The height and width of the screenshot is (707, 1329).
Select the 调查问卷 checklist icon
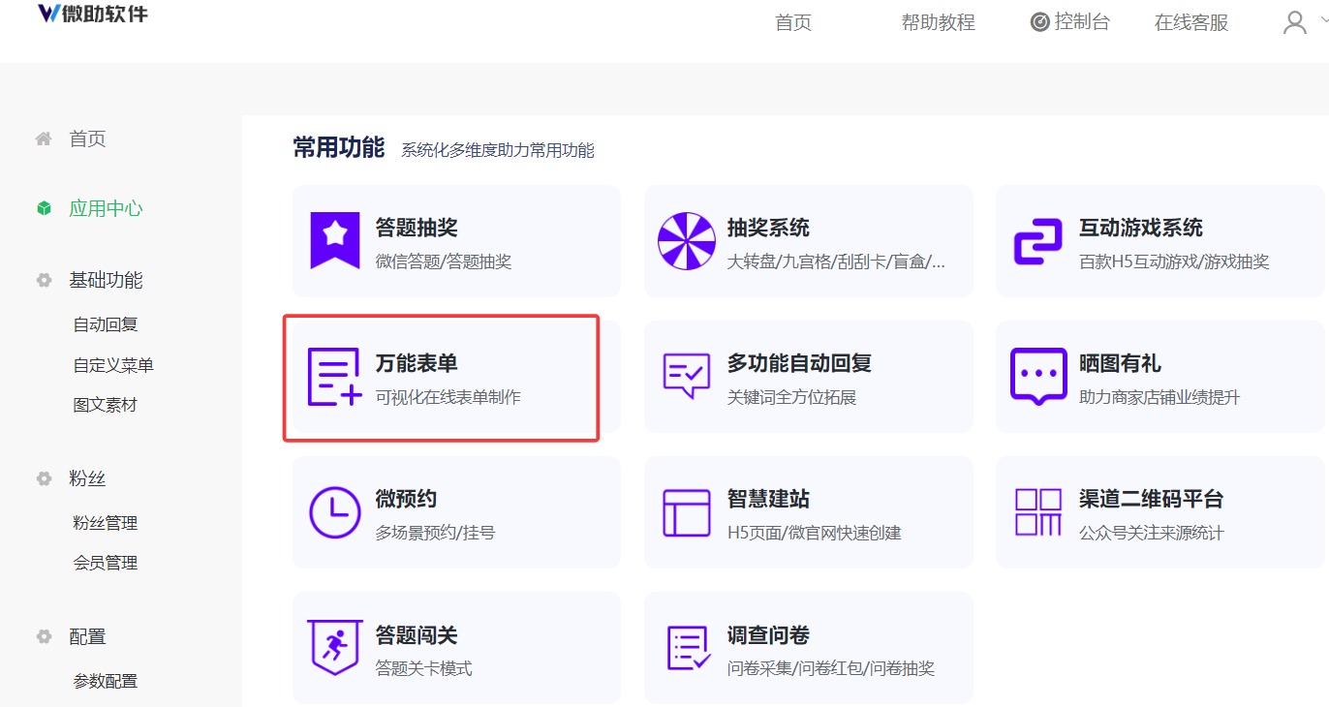tap(687, 646)
